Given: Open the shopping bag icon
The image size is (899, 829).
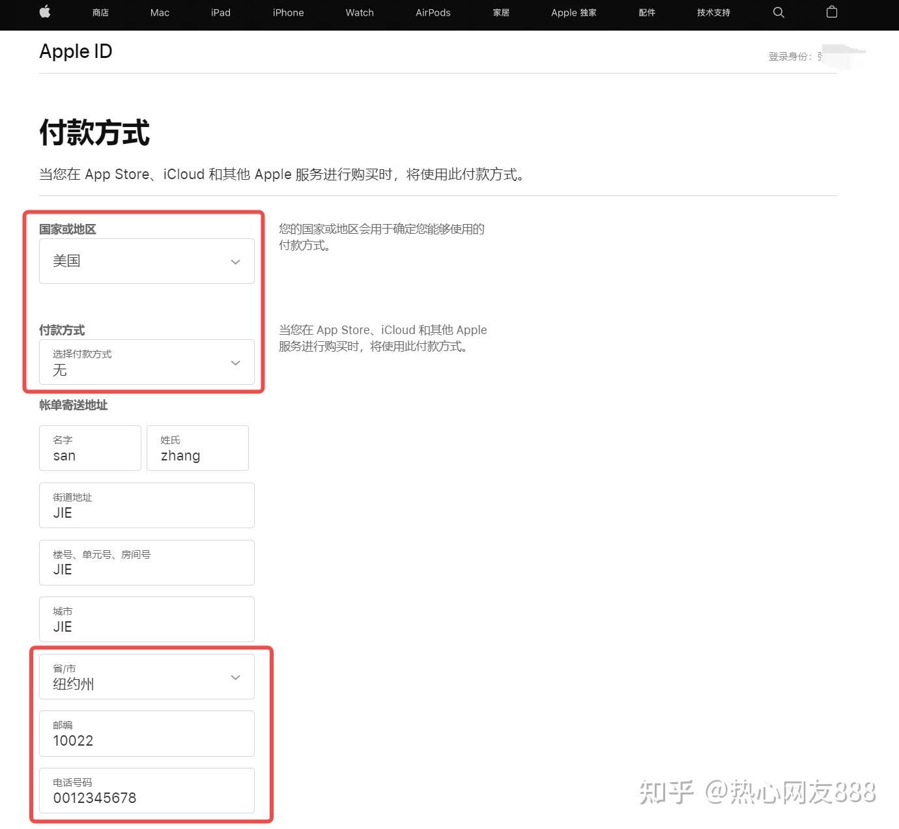Looking at the screenshot, I should 831,12.
